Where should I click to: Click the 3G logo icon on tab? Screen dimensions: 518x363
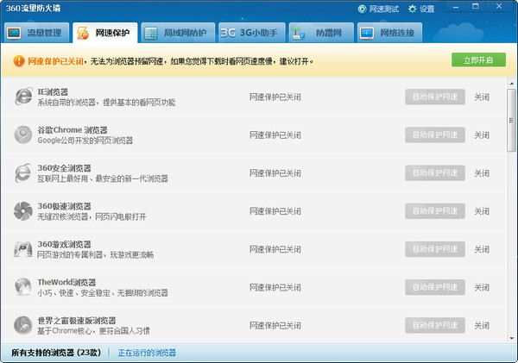pyautogui.click(x=228, y=33)
